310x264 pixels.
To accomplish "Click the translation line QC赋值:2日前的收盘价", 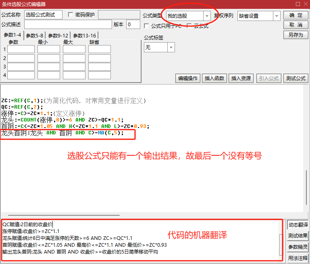I will pos(27,224).
